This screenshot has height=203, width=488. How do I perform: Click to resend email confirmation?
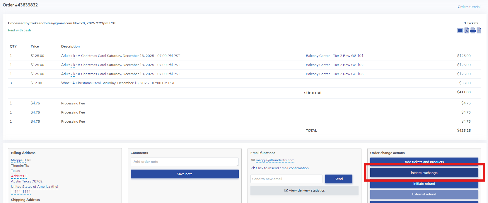(x=282, y=168)
